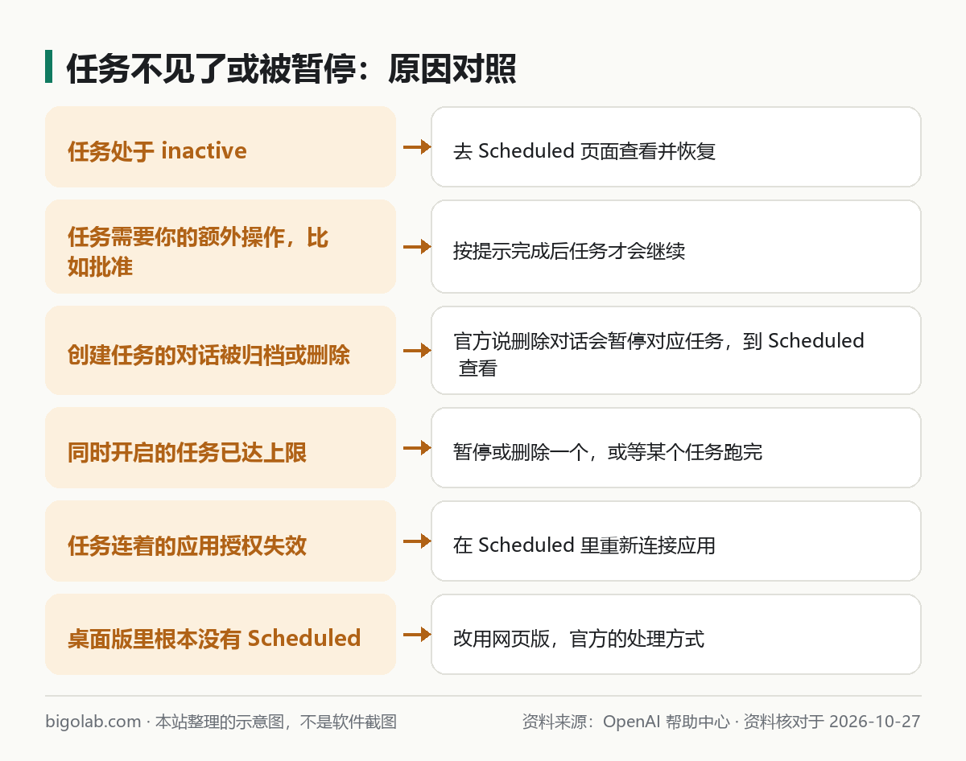The image size is (966, 761).
Task: Click 暂停或删除一个，或等某个任务跑完 box
Action: 676,447
